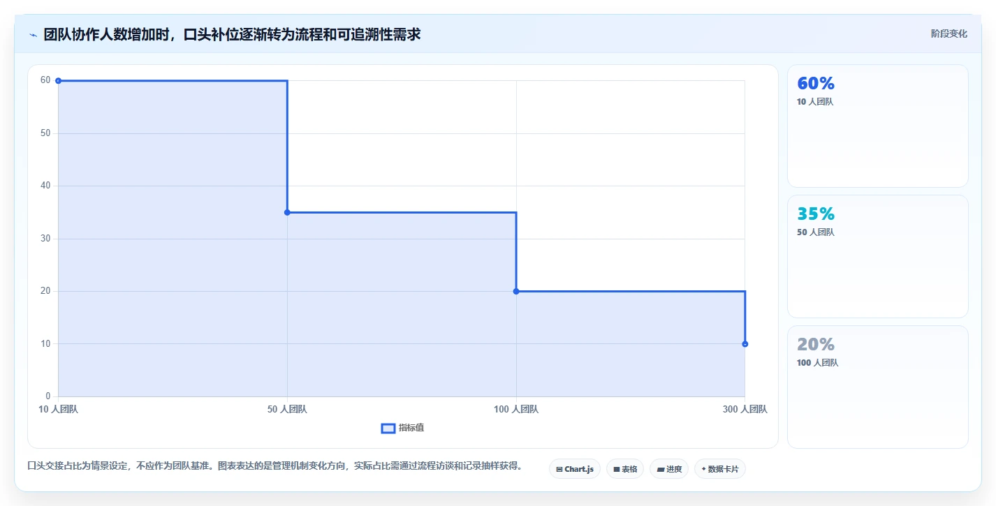996x506 pixels.
Task: Click the chart title starting 团队协作人数增加时
Action: pyautogui.click(x=232, y=34)
